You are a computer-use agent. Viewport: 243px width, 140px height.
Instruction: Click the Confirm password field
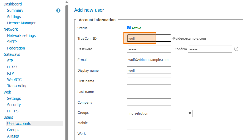point(210,49)
